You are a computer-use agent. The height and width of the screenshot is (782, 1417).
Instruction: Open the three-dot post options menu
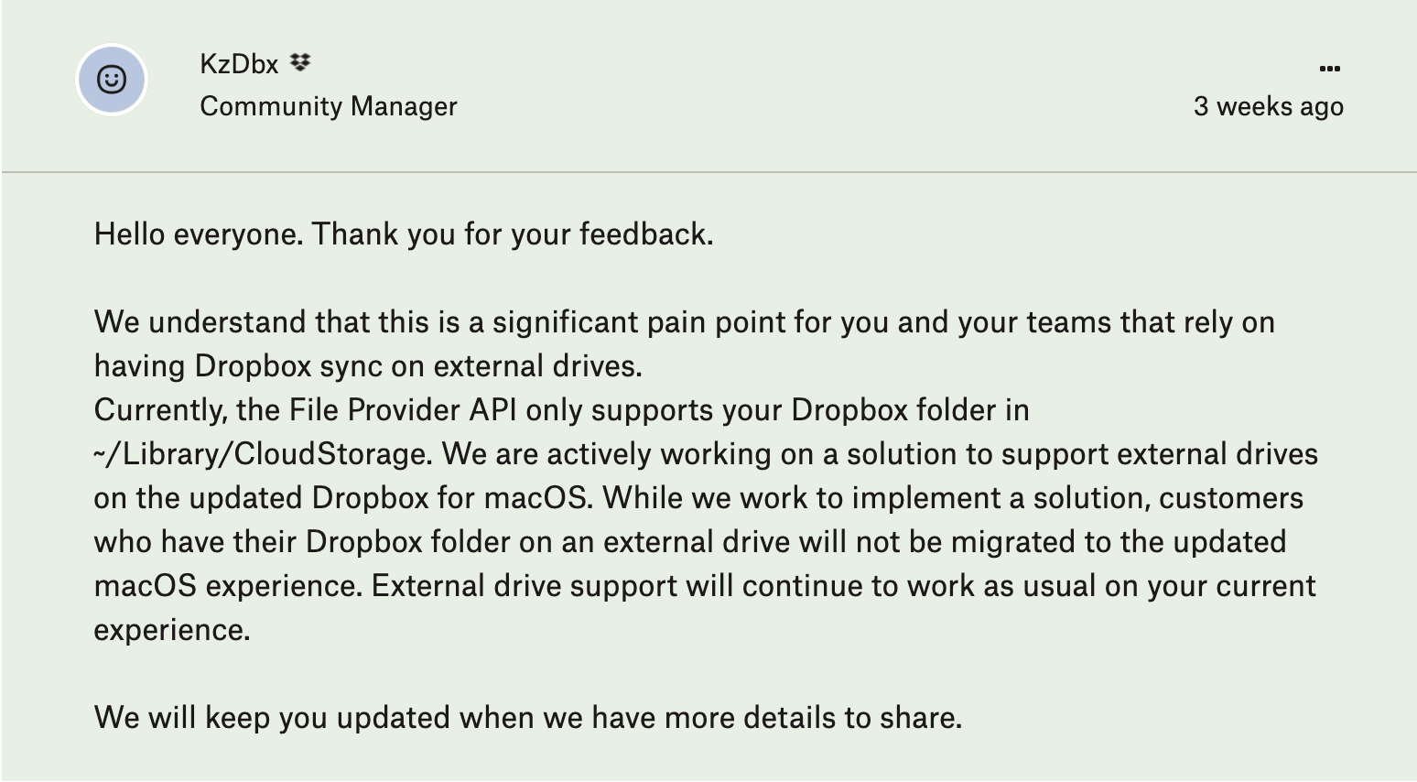click(x=1329, y=68)
